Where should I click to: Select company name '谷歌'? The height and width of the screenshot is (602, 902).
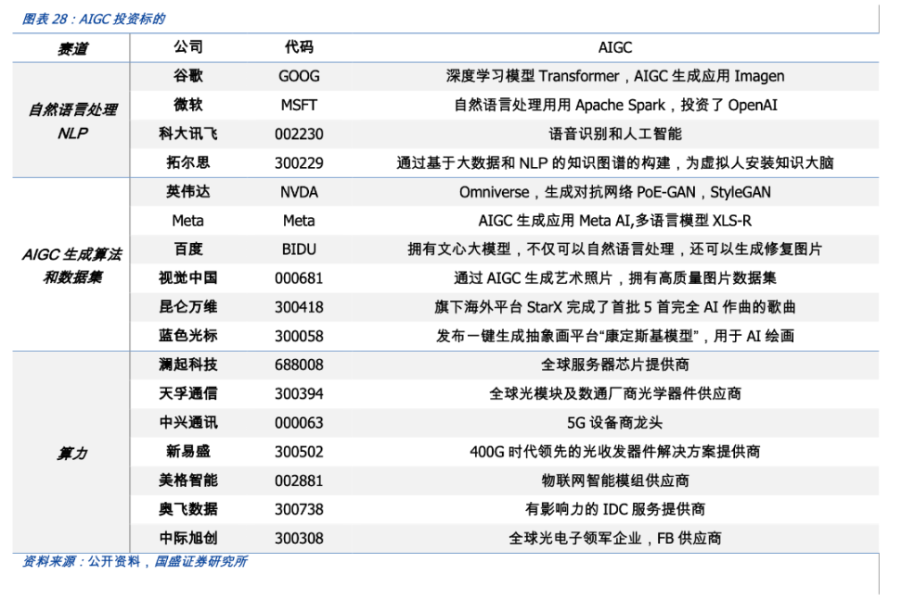point(188,76)
